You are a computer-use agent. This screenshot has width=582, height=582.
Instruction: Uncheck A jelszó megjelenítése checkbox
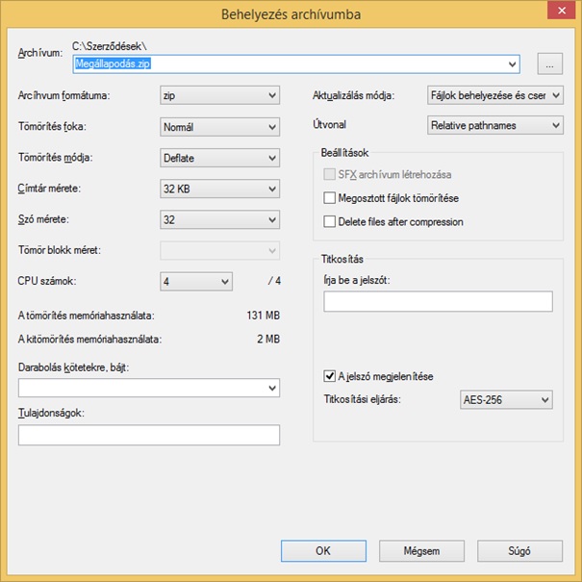click(331, 376)
